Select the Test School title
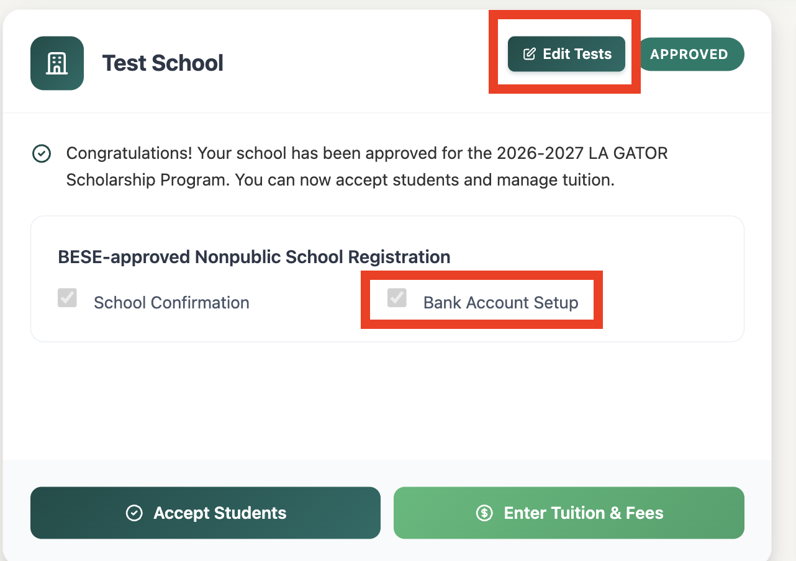Image resolution: width=796 pixels, height=561 pixels. (163, 63)
